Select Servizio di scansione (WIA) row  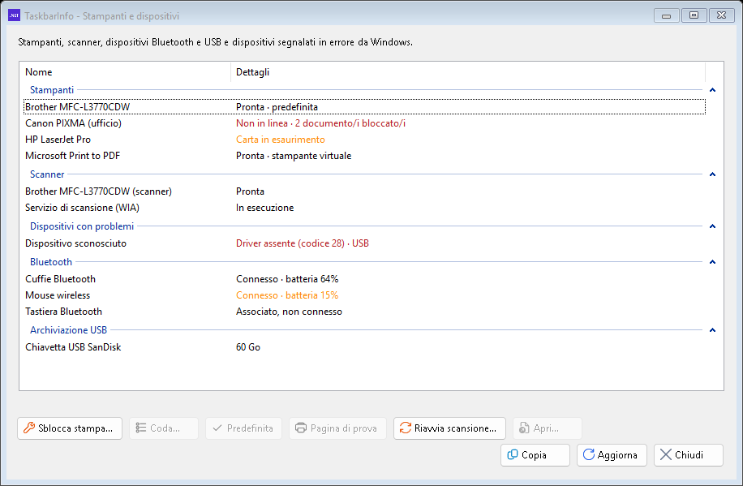364,208
